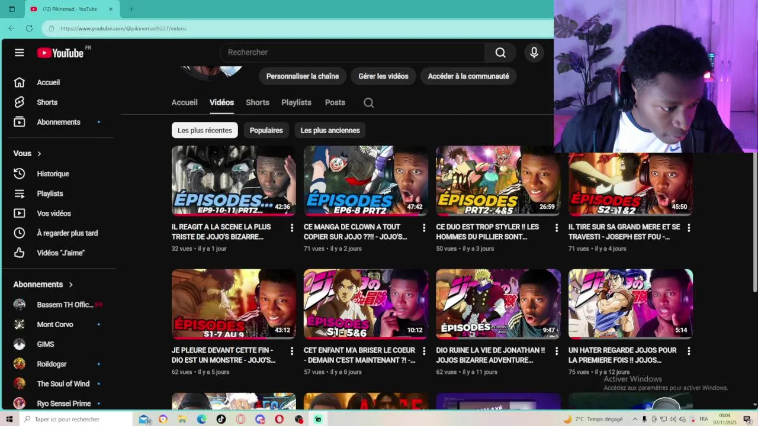Viewport: 758px width, 426px height.
Task: Open options menu for "IL REAGIT A LA SCENE" video
Action: (291, 228)
